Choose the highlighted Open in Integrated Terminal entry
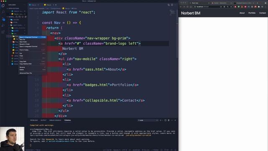This screenshot has width=268, height=151. click(x=32, y=37)
